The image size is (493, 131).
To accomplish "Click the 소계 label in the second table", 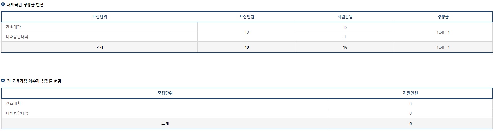I will (x=165, y=123).
